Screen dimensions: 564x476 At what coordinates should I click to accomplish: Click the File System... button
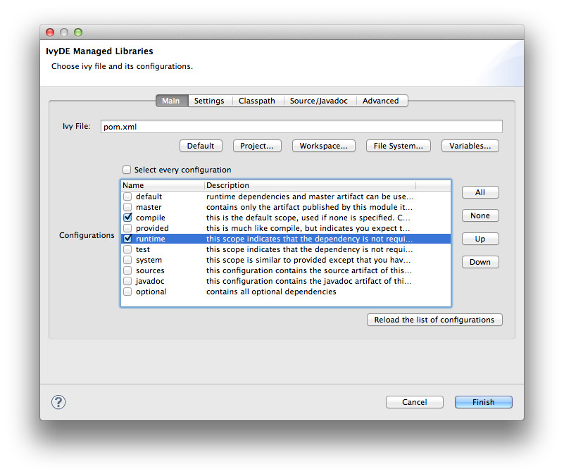click(x=399, y=146)
